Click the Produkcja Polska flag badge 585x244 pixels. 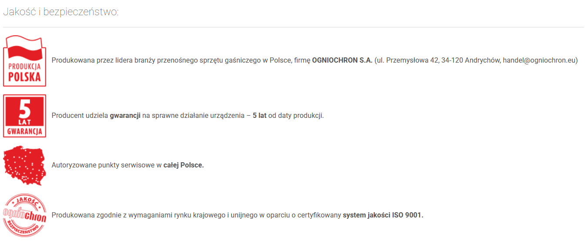25,61
